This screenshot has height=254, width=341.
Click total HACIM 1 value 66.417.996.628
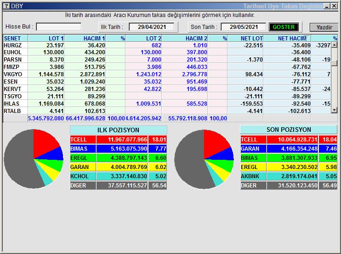pos(85,119)
